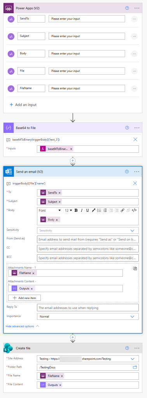
Task: Click Base64 to File card title
Action: tap(26, 127)
